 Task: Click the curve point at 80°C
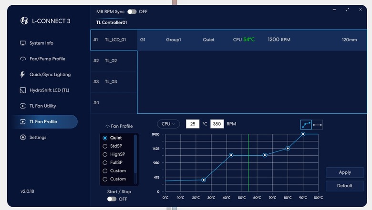[288, 149]
